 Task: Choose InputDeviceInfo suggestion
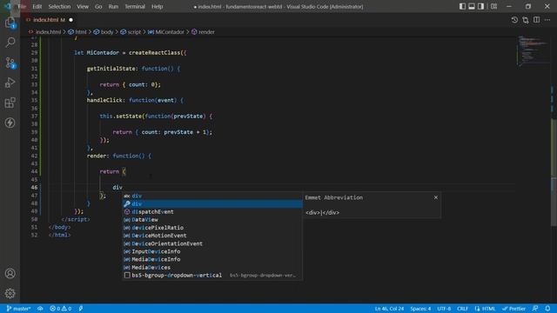[x=212, y=251]
